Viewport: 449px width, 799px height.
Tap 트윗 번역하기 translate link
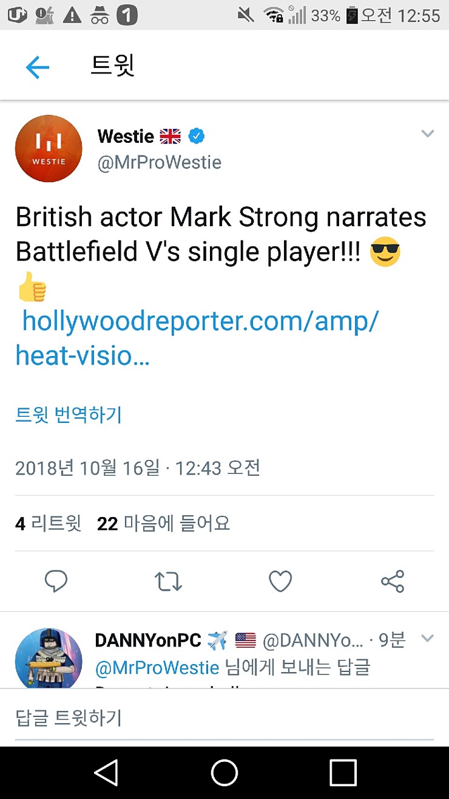(x=69, y=415)
